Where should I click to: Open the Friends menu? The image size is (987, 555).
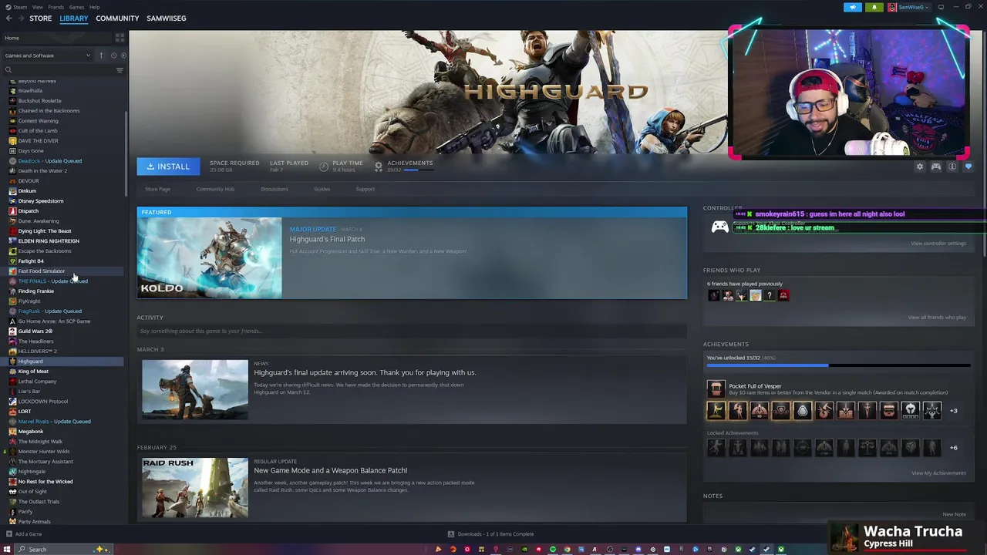[x=56, y=7]
